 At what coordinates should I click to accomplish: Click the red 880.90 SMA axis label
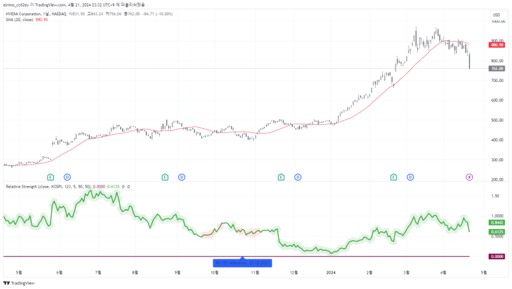coord(497,44)
